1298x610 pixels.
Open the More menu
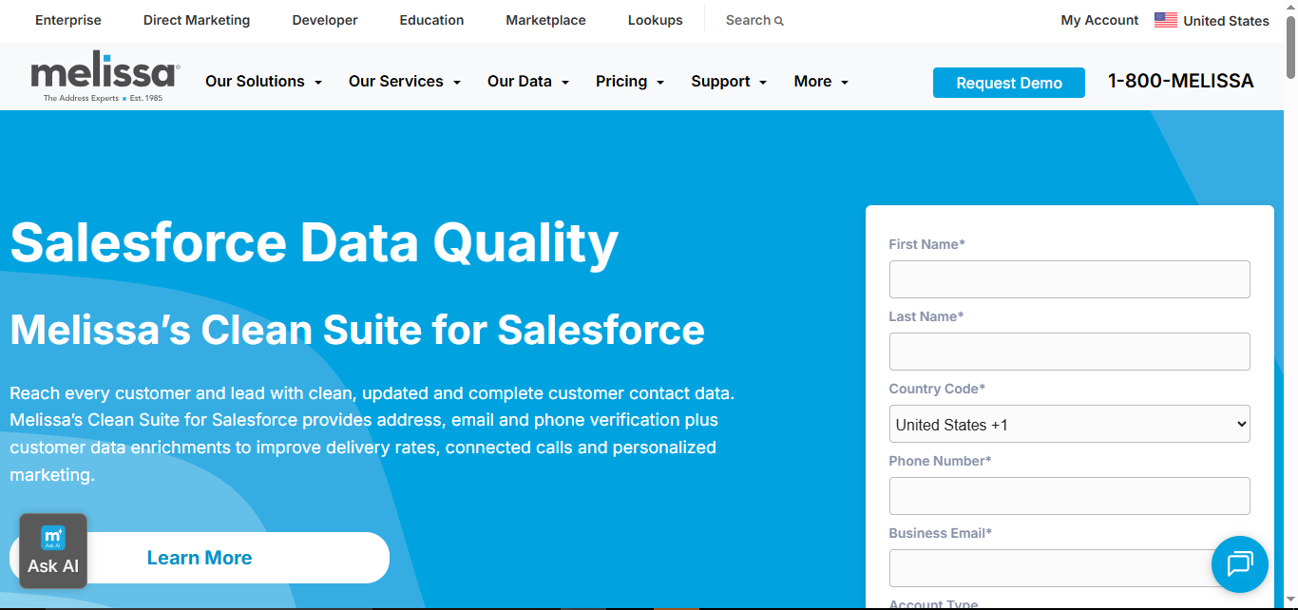click(821, 82)
